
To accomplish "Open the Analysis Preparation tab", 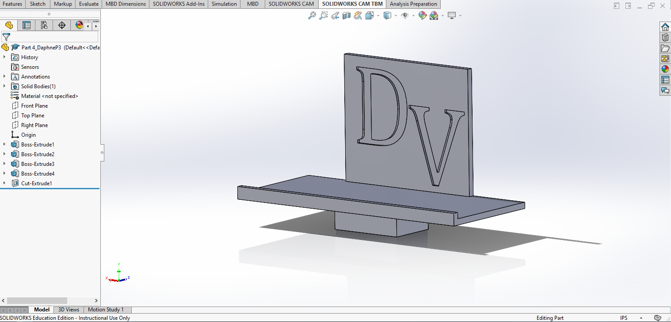I will pos(413,4).
